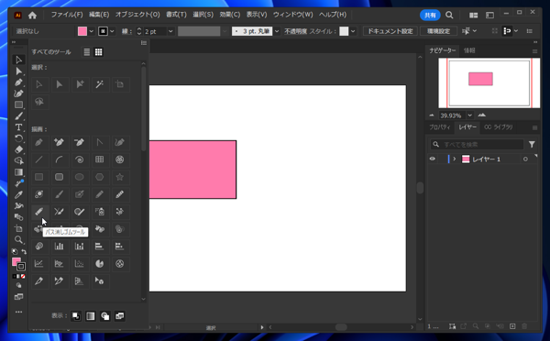Image resolution: width=550 pixels, height=341 pixels.
Task: Open brush definition 3 pt. 丸筆 dropdown
Action: point(277,31)
